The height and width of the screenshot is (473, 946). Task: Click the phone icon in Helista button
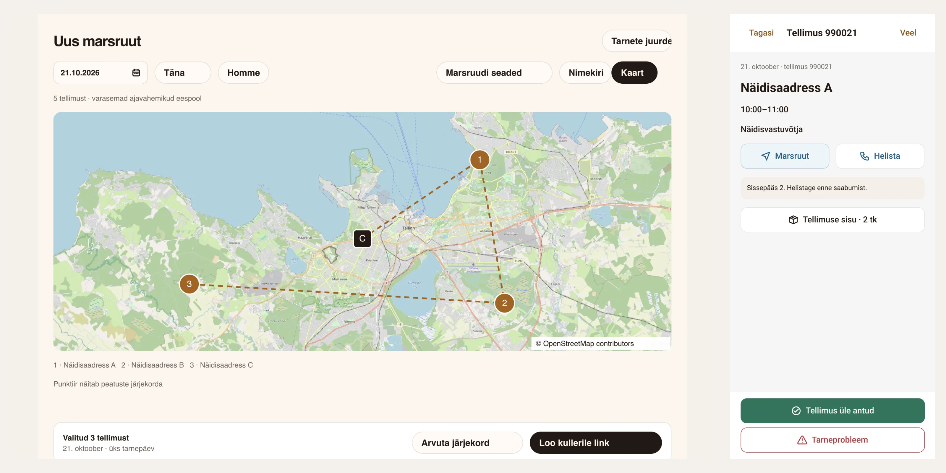864,156
